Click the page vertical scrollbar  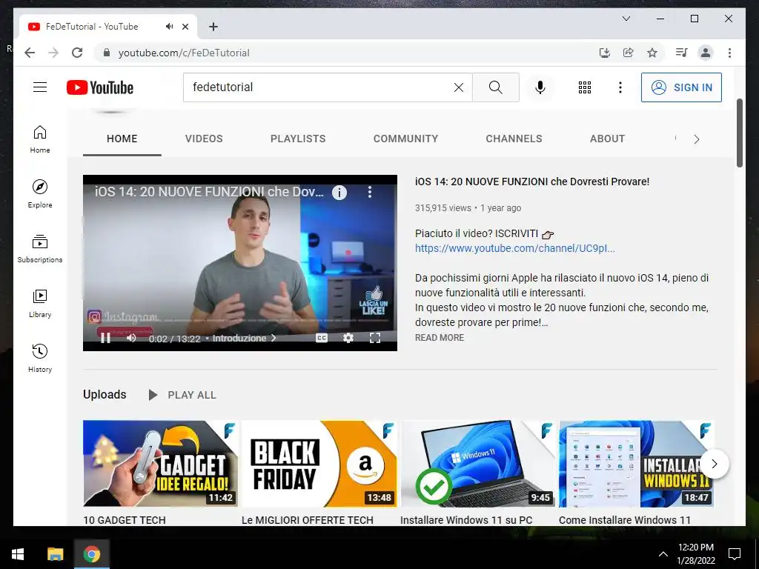click(739, 133)
